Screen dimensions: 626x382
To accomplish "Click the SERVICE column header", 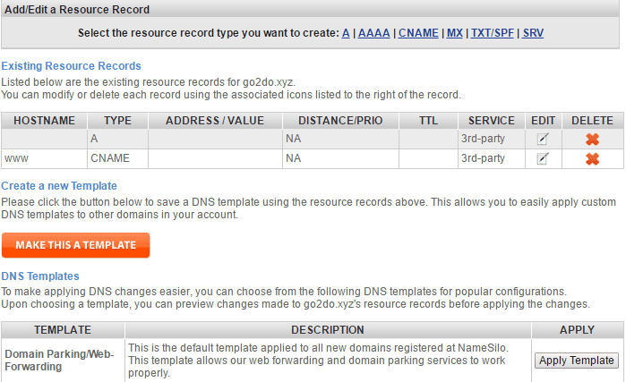I will click(x=492, y=121).
